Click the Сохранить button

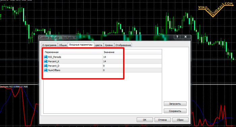tap(175, 111)
